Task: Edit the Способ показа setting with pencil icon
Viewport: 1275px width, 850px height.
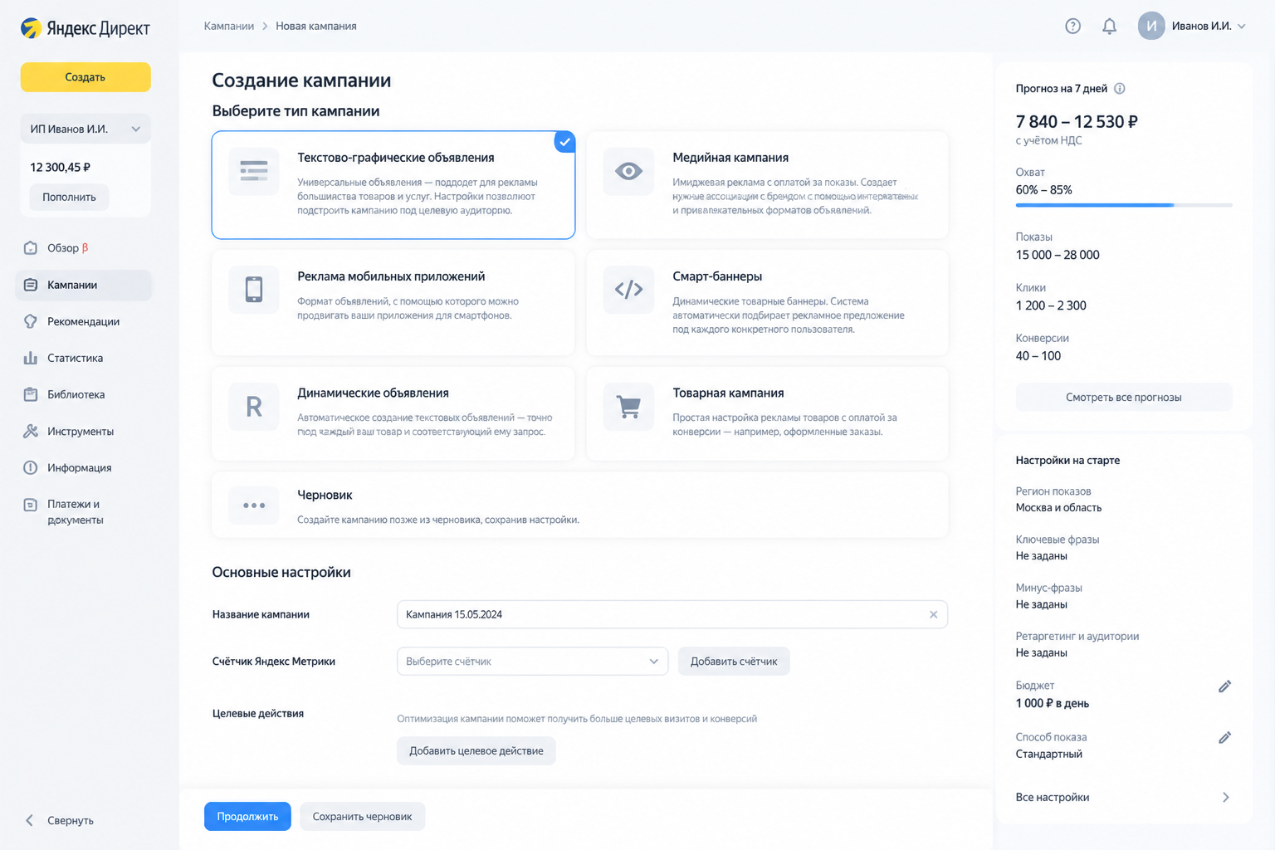Action: [x=1224, y=738]
